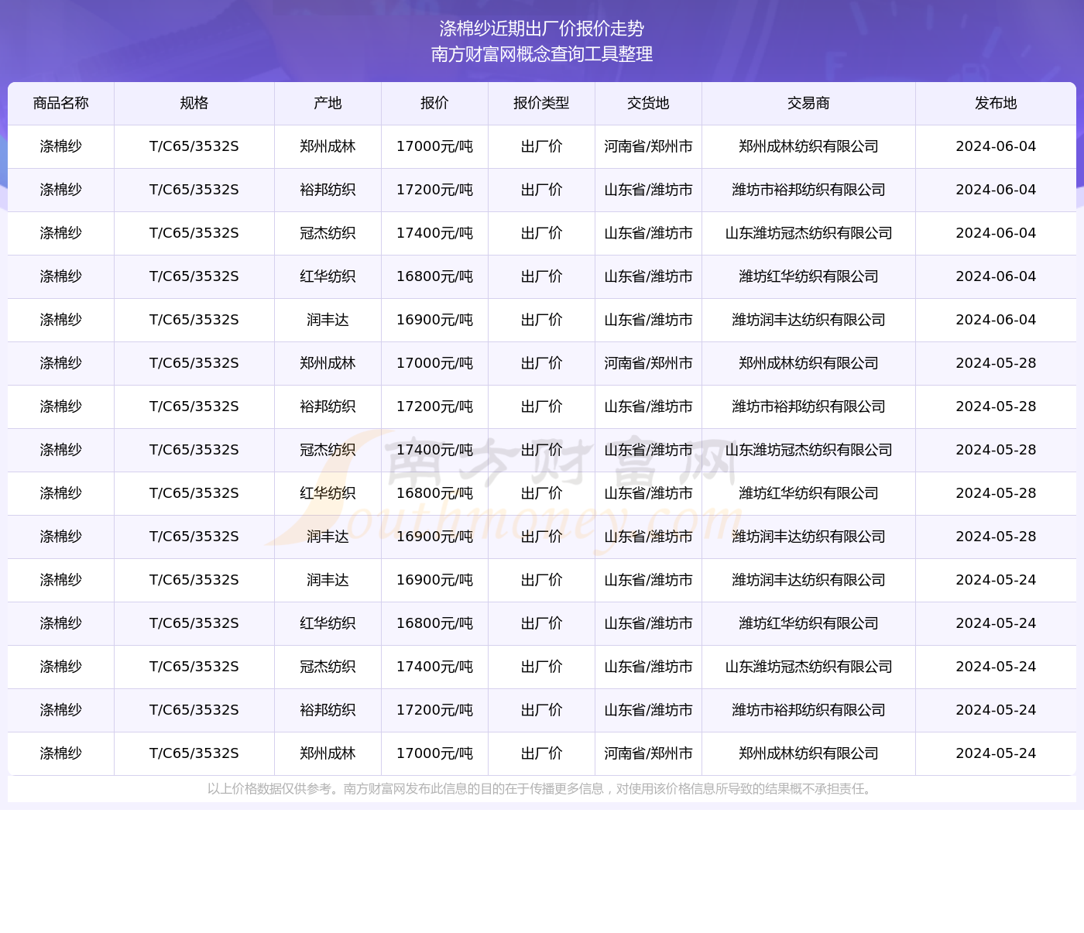The image size is (1084, 933).
Task: Click 红华纺织 origin in the 2024-05-24 row
Action: [x=328, y=623]
